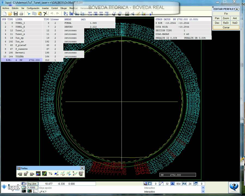Open the Dibujar menu
This screenshot has width=245, height=196.
tap(63, 8)
